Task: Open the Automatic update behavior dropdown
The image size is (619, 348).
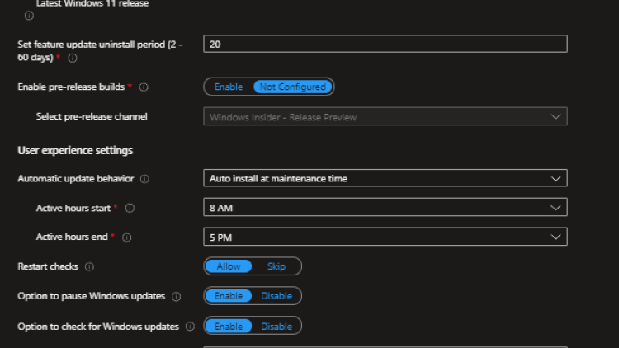Action: 385,178
